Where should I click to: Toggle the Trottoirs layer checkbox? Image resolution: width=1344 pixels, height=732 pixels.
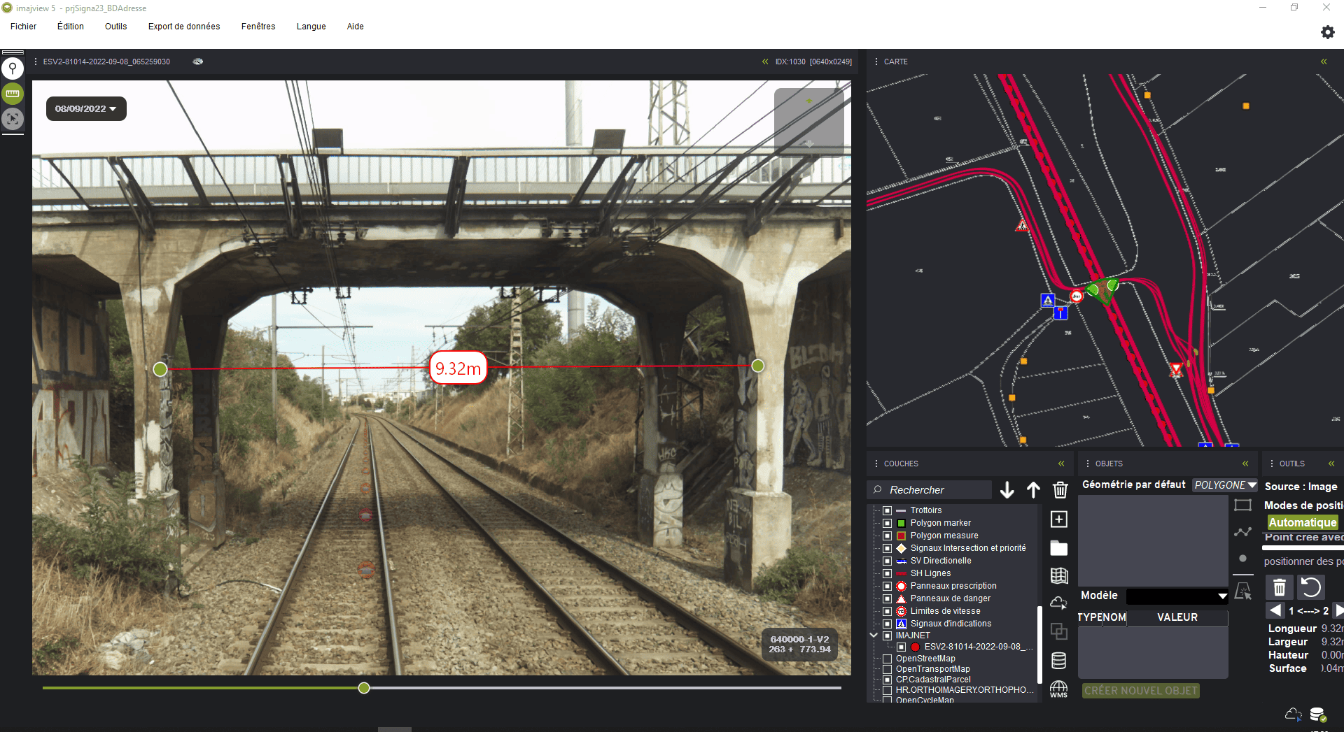(887, 510)
